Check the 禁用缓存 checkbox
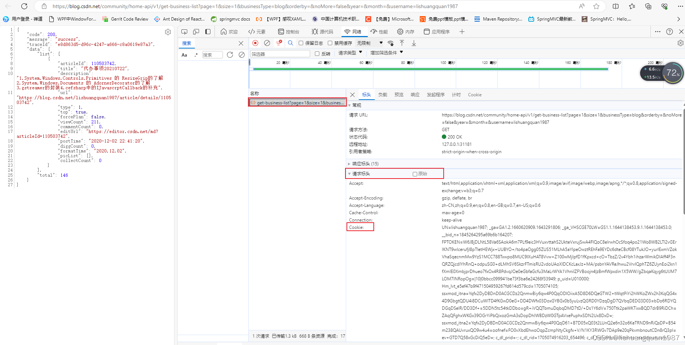This screenshot has height=345, width=685. pyautogui.click(x=330, y=43)
